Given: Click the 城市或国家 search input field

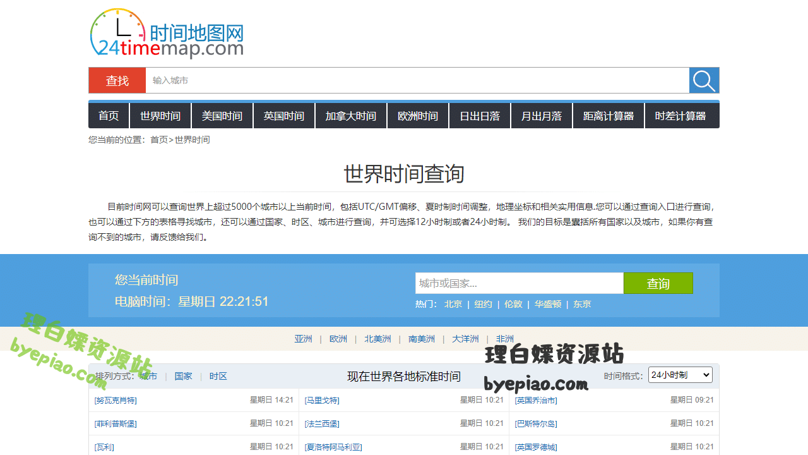Looking at the screenshot, I should click(x=519, y=282).
